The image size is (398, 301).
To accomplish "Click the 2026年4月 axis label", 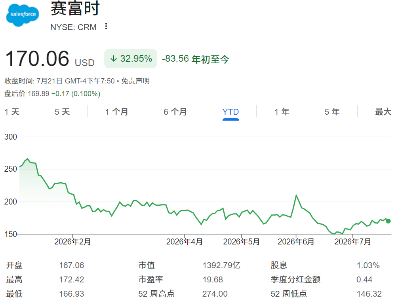I will click(184, 242).
